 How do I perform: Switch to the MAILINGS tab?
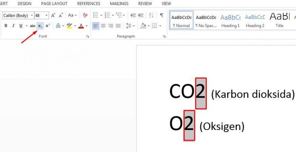tap(119, 4)
